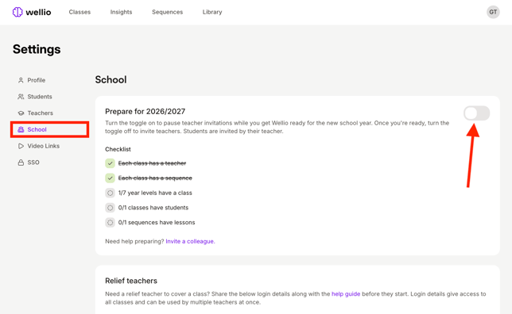Select Students in settings sidebar
The width and height of the screenshot is (512, 314).
click(x=40, y=97)
